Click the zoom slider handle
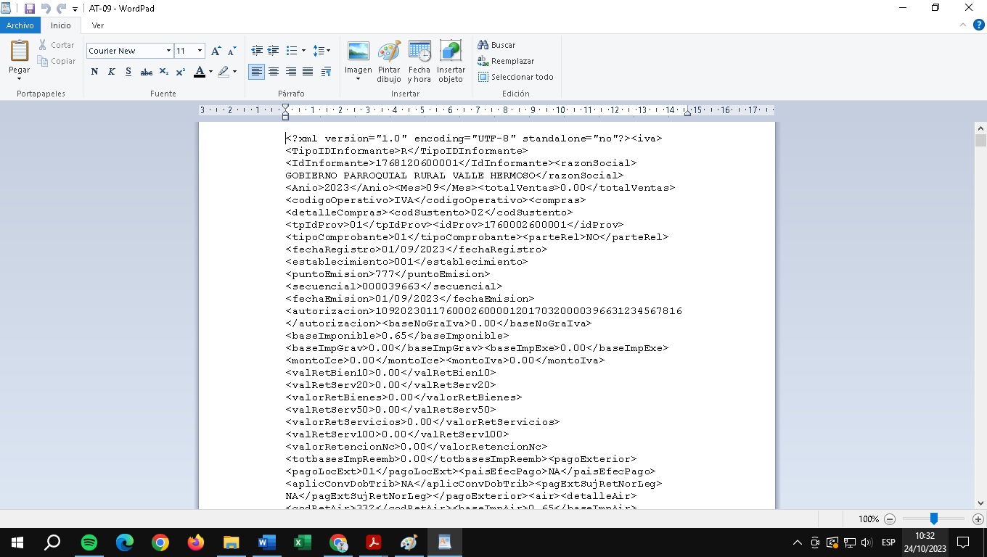This screenshot has width=987, height=557. pos(934,519)
